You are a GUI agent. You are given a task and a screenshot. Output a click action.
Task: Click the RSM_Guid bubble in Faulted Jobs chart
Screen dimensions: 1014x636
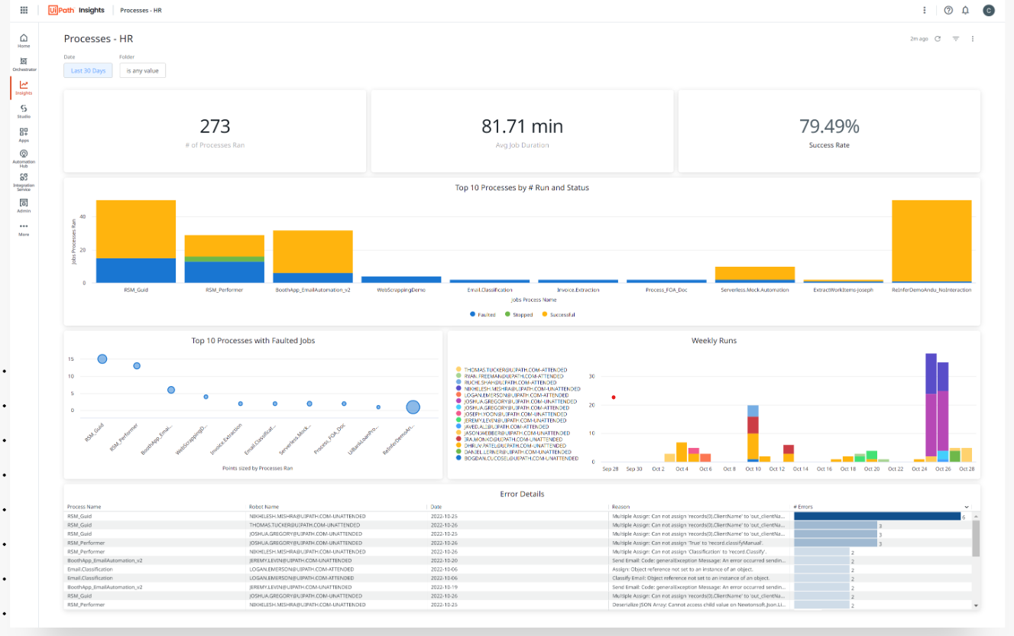pos(102,359)
